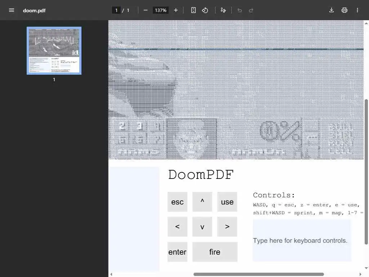Click the scroll right arrow
This screenshot has width=369, height=277.
360,274
